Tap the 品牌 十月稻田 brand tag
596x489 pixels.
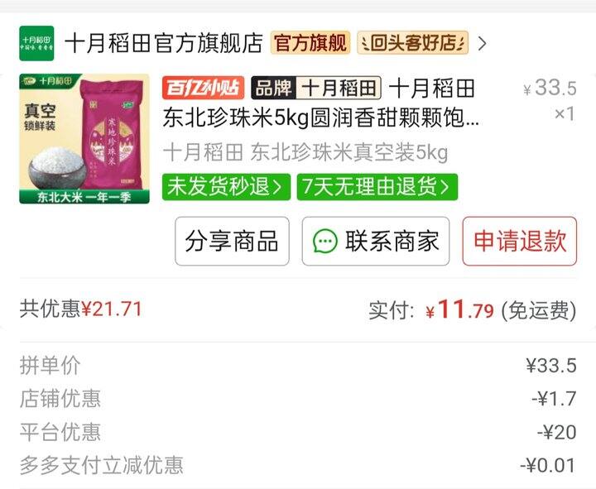[x=316, y=88]
